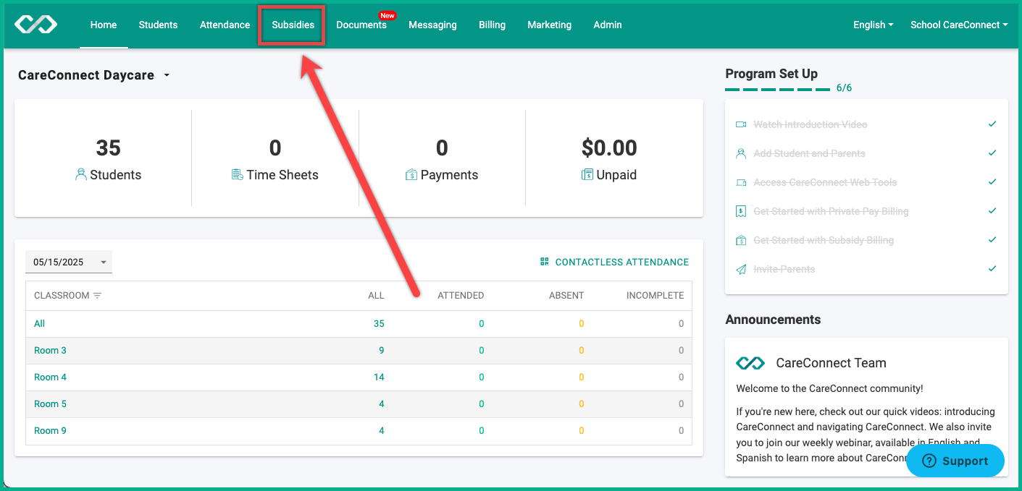Click Room 3 total count 9

[x=382, y=351]
